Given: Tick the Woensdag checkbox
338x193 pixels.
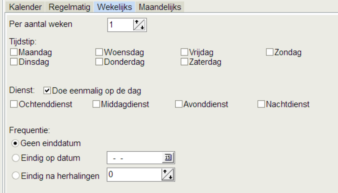Looking at the screenshot, I should (99, 52).
